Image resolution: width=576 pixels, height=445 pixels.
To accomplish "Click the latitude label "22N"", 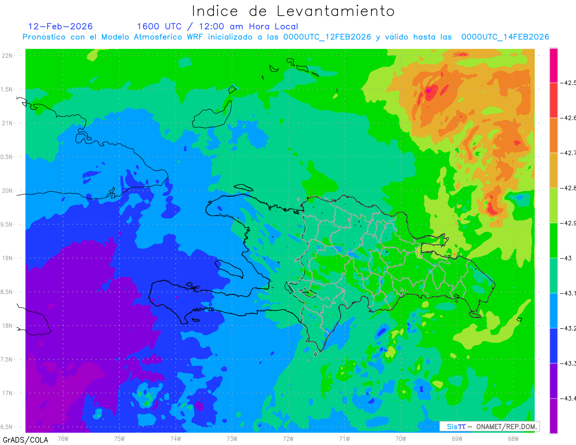I will pos(7,56).
